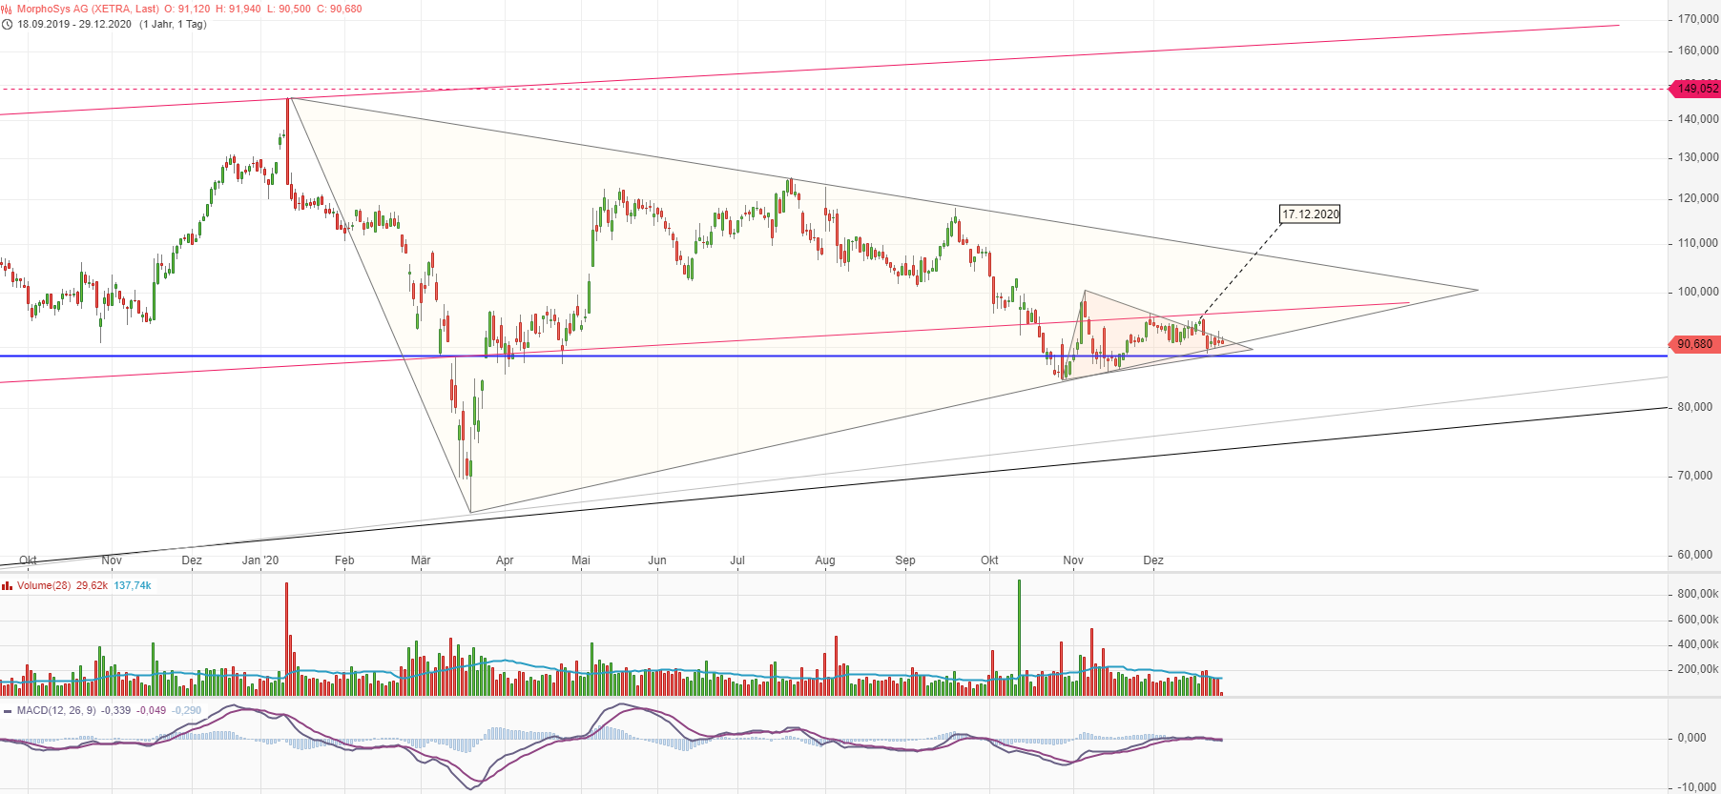
Task: Click the low value L: 90,500
Action: 289,9
